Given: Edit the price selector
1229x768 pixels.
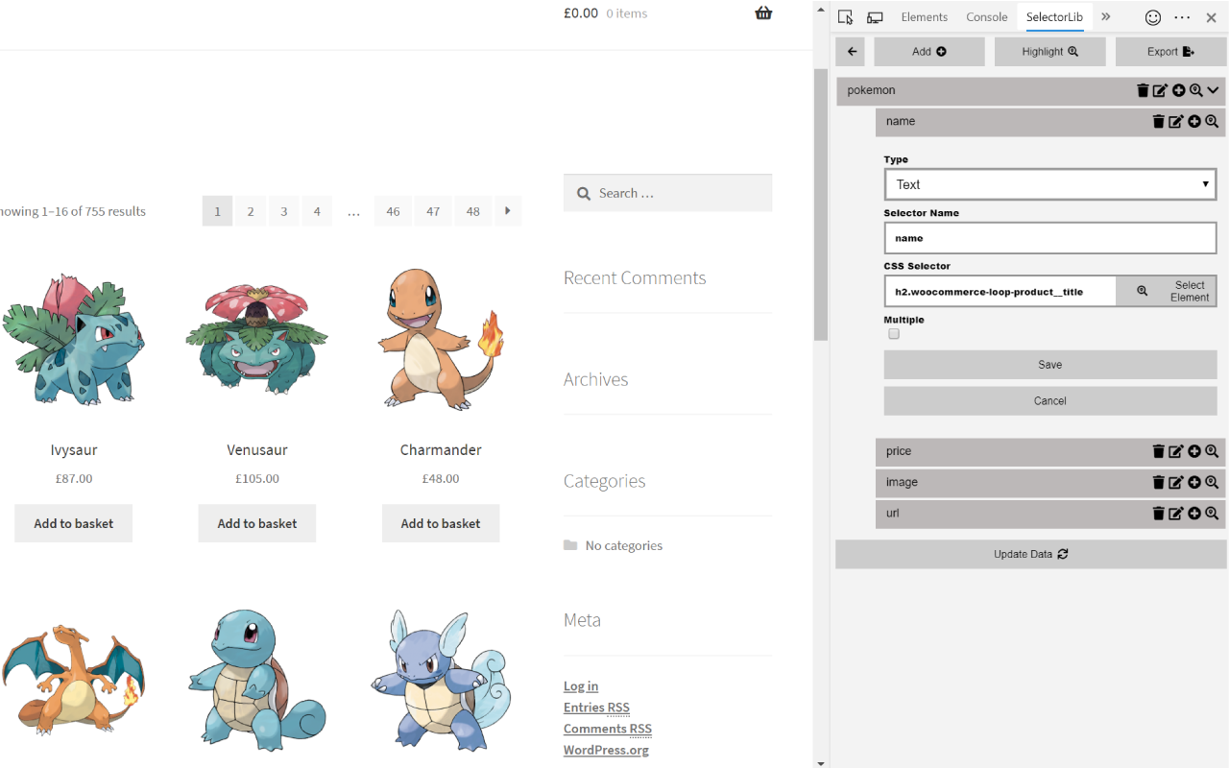Looking at the screenshot, I should click(x=1176, y=451).
